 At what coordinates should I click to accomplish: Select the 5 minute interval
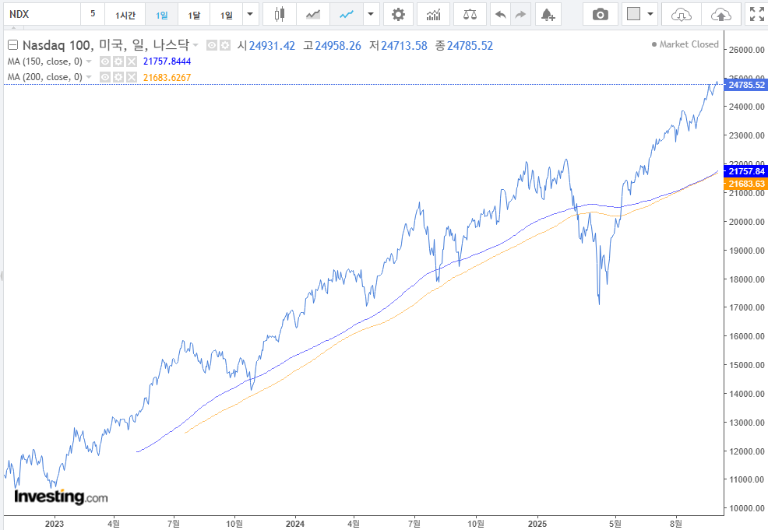pos(93,14)
